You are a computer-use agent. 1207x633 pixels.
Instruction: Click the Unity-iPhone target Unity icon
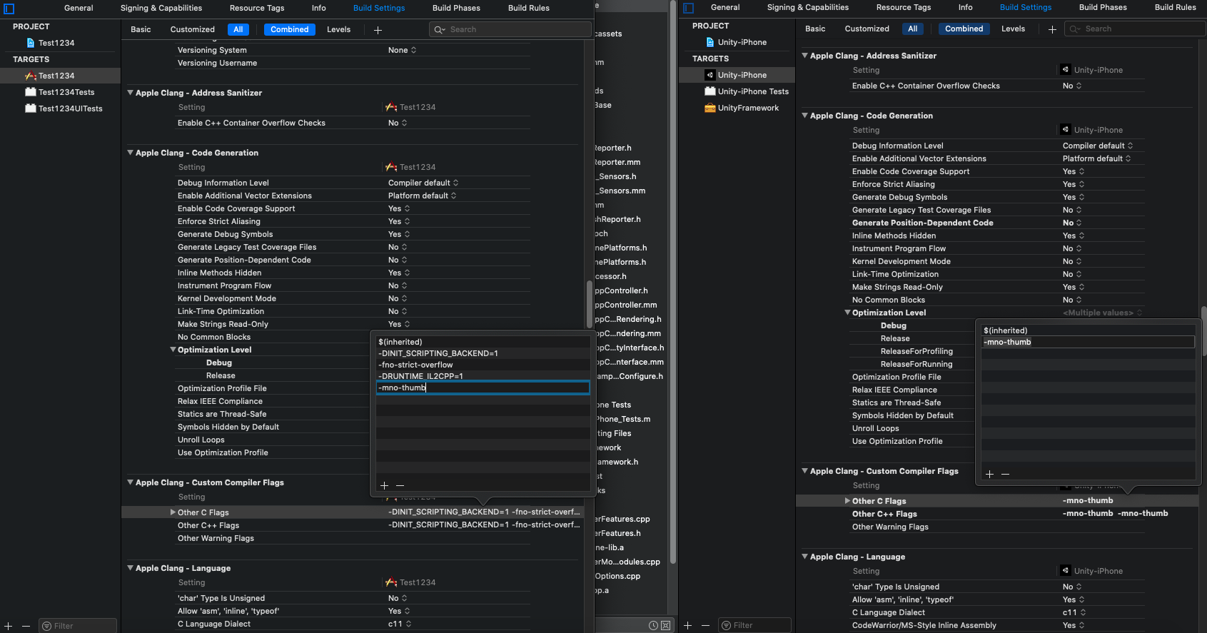click(x=710, y=75)
